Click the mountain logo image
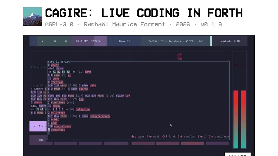This screenshot has height=156, width=278. (32, 16)
